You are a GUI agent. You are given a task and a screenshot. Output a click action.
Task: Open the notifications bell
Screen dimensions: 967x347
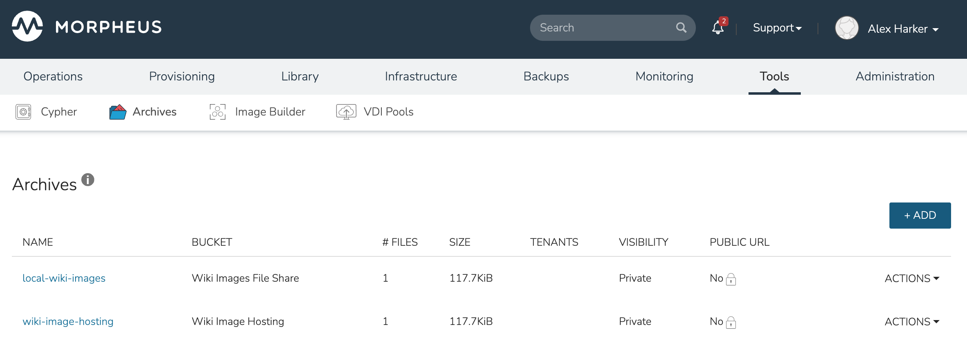pyautogui.click(x=718, y=28)
